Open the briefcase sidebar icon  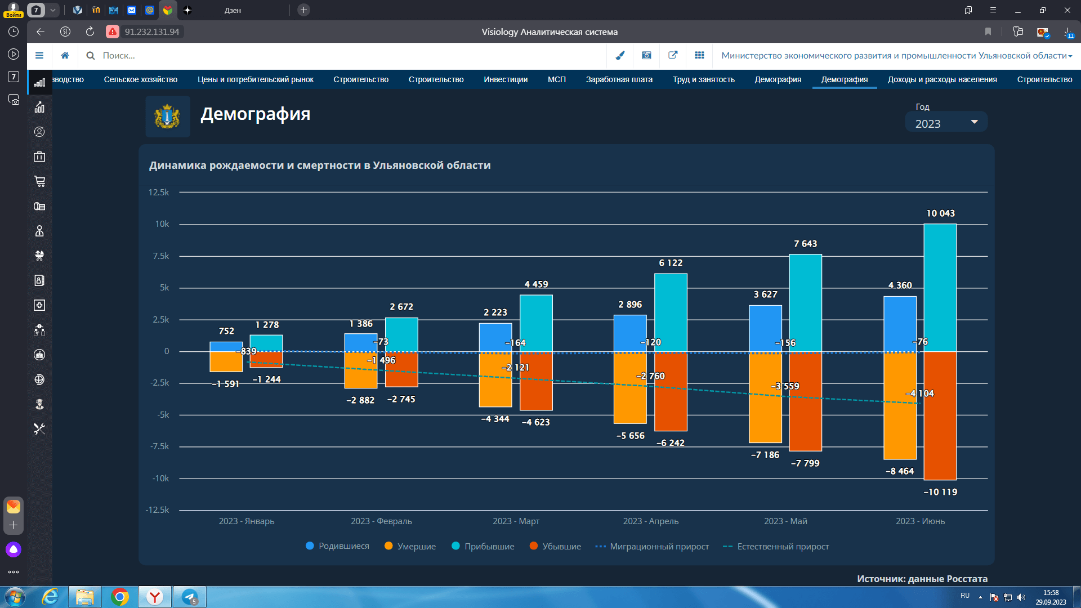(x=39, y=157)
